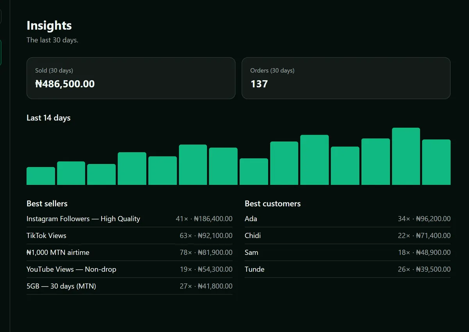Select the "Sold (30 days)" label
Image resolution: width=469 pixels, height=332 pixels.
[54, 70]
